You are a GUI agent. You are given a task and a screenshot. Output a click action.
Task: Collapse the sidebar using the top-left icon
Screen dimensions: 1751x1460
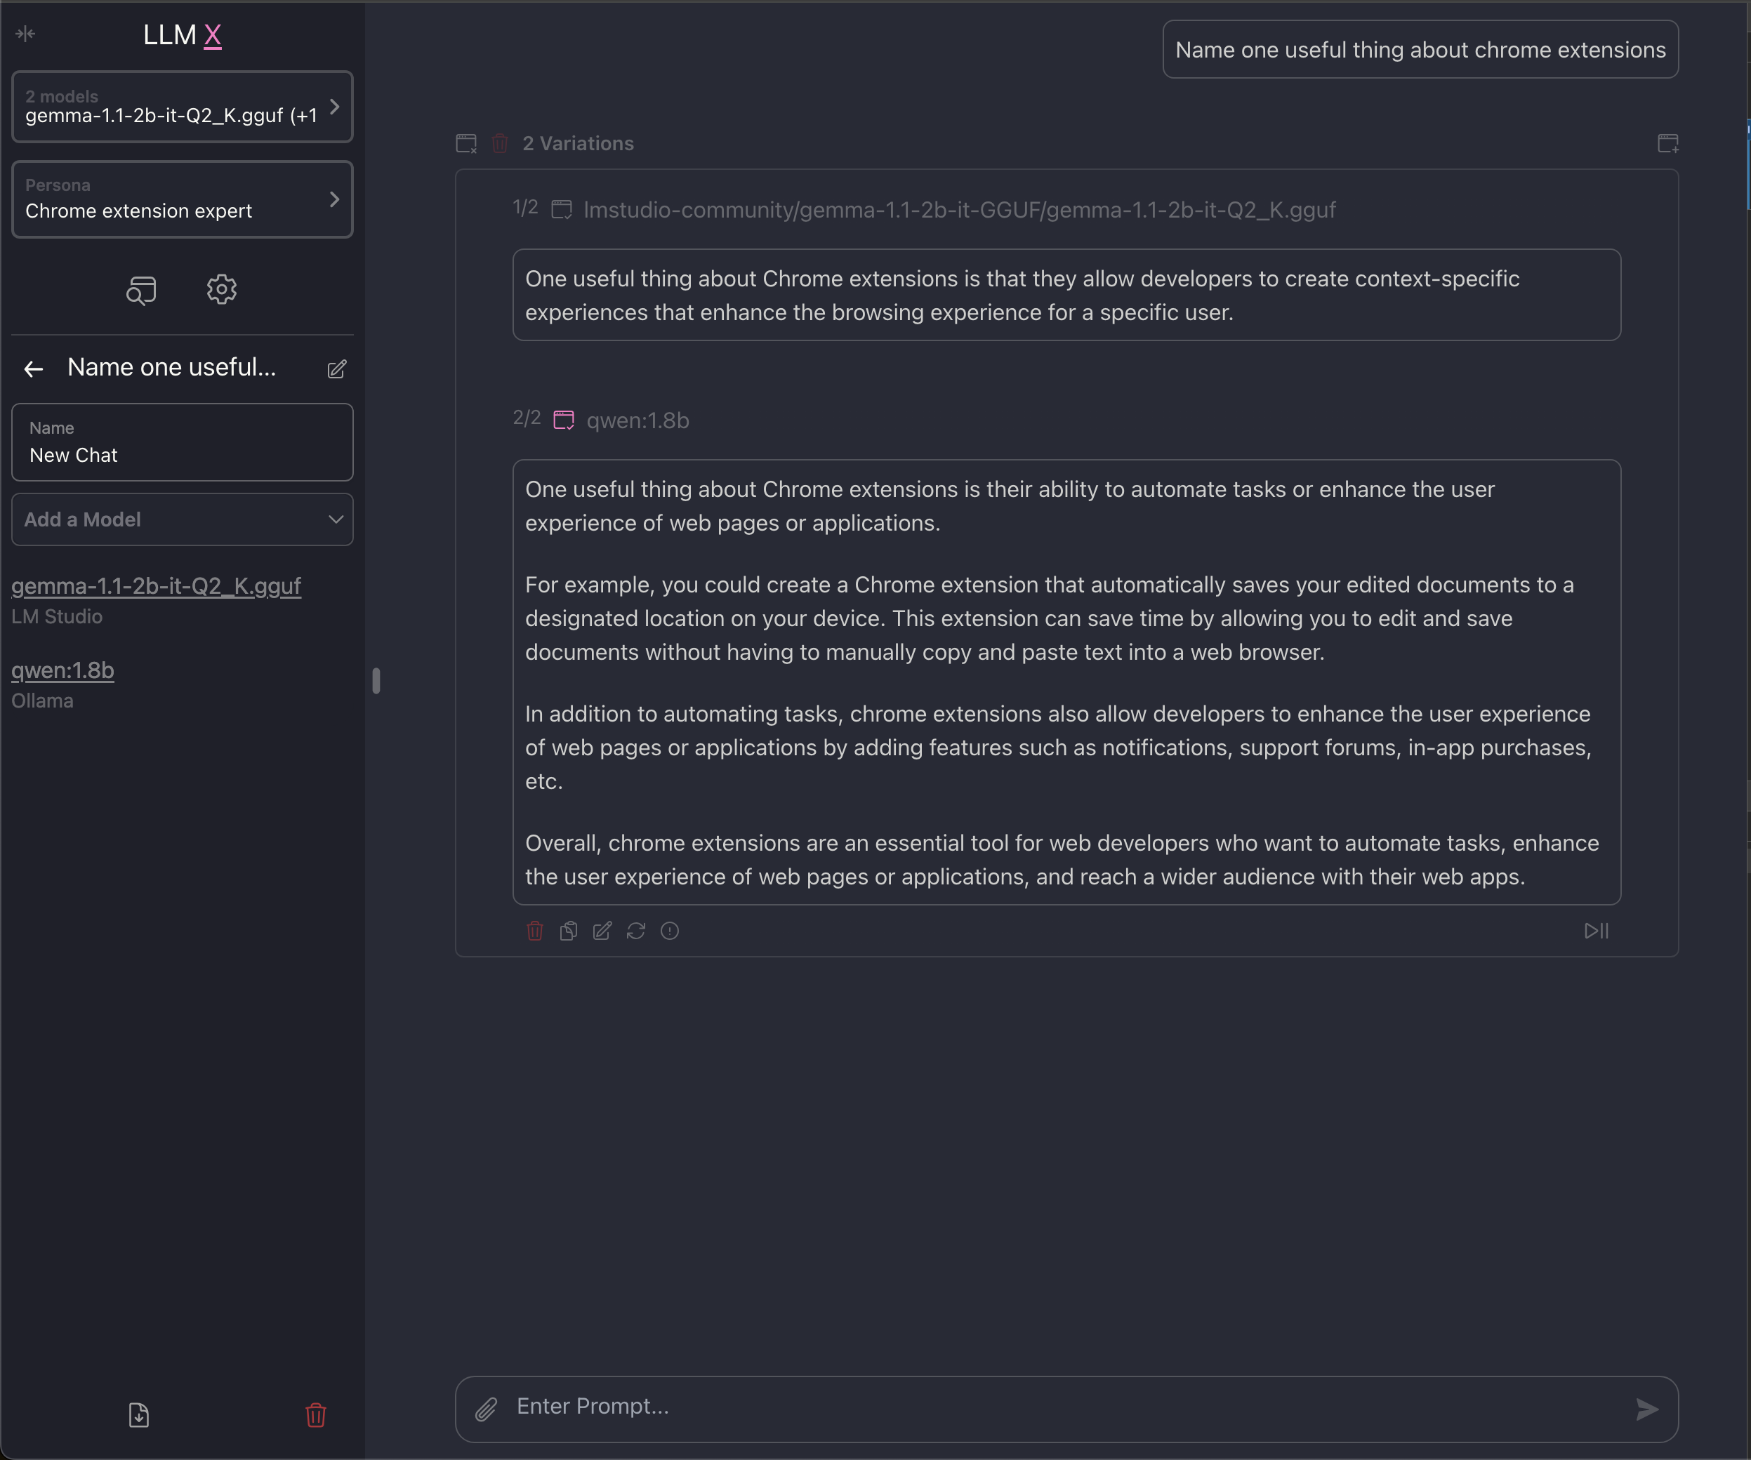pyautogui.click(x=25, y=34)
